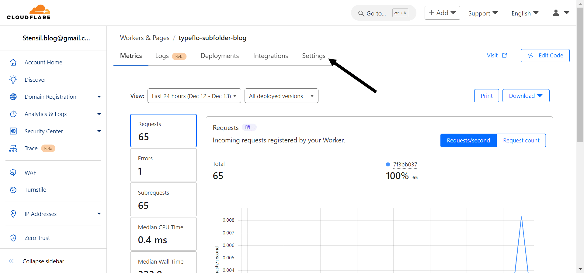Switch to the Integrations tab
Screen dimensions: 584x273
click(270, 56)
